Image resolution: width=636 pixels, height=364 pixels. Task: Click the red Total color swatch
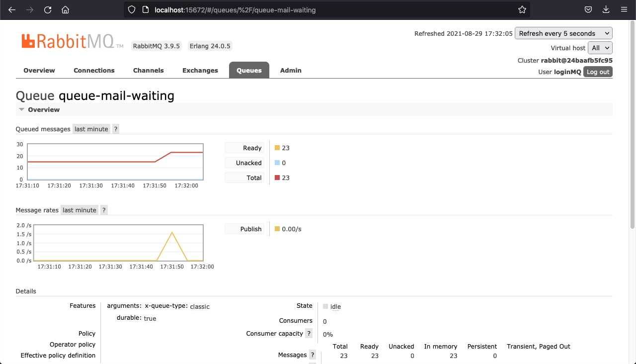[x=277, y=178]
